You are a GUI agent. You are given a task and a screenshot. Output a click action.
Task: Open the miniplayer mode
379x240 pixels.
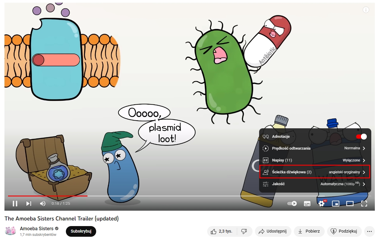[336, 204]
